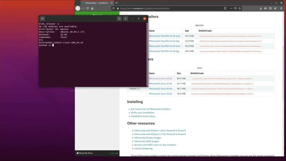This screenshot has width=286, height=161.
Task: Click the 54.5 MiB size cell
Action: coord(189,36)
